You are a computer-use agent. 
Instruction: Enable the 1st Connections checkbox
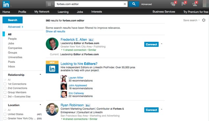point(5,84)
